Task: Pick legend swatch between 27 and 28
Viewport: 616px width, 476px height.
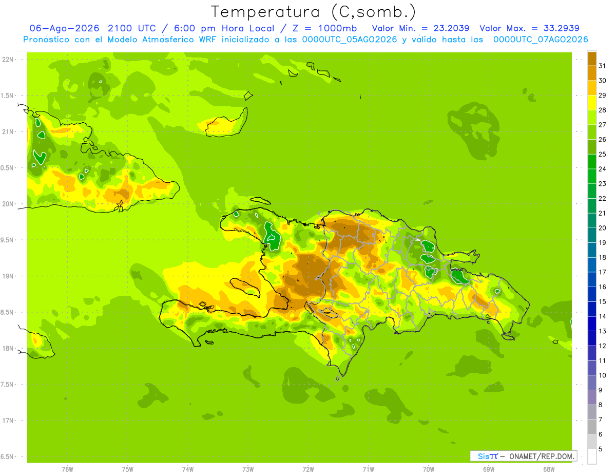Action: tap(592, 117)
